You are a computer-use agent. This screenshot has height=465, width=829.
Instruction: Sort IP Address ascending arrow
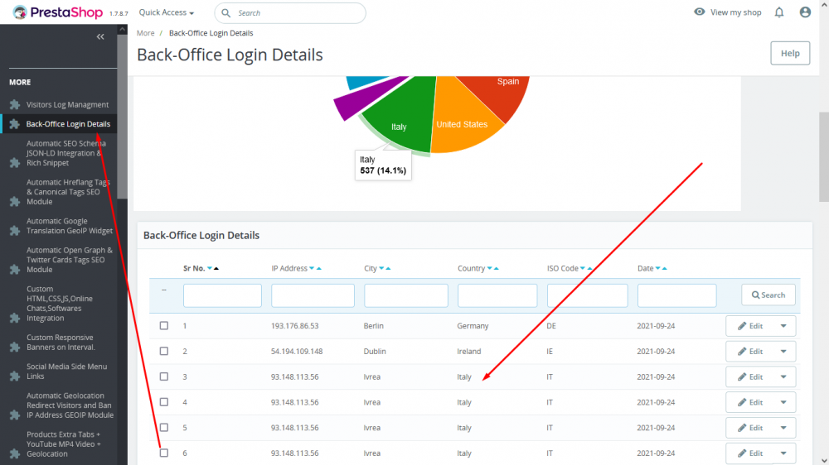[x=319, y=269]
